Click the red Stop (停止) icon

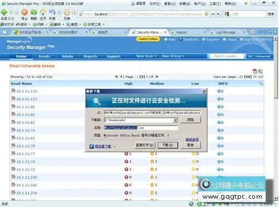pyautogui.click(x=25, y=12)
